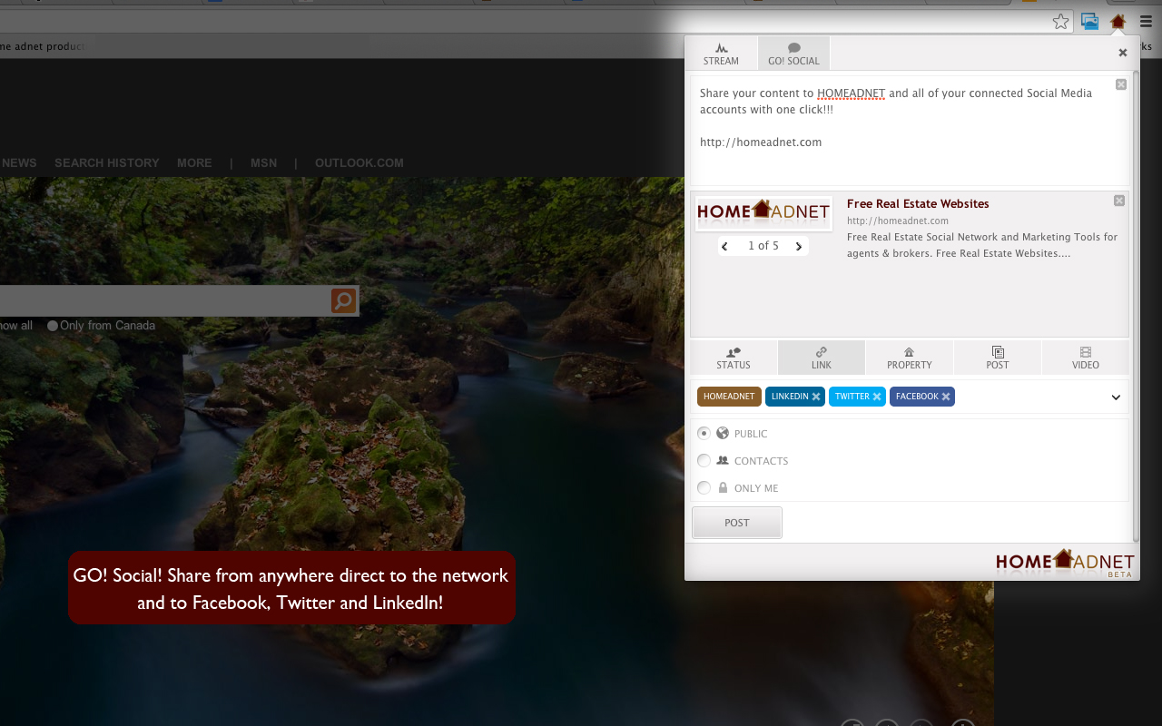Open the NEWS nav link

(x=19, y=163)
